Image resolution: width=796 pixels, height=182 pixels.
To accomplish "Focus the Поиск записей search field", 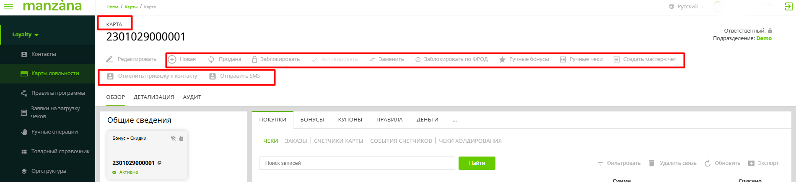I will coord(357,163).
